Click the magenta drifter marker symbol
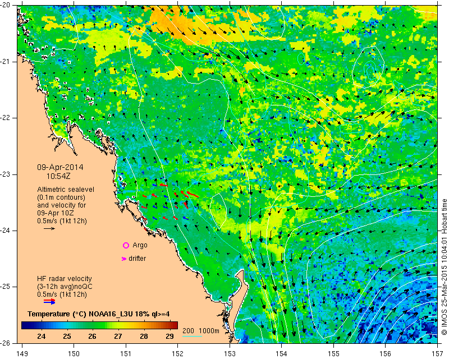 pos(124,259)
